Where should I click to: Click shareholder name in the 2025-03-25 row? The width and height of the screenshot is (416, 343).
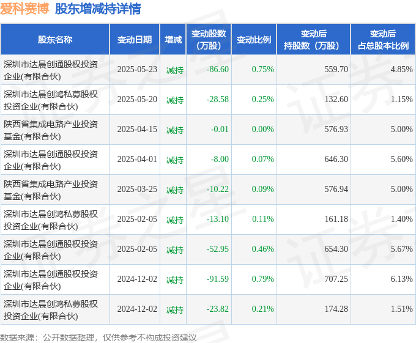51,190
